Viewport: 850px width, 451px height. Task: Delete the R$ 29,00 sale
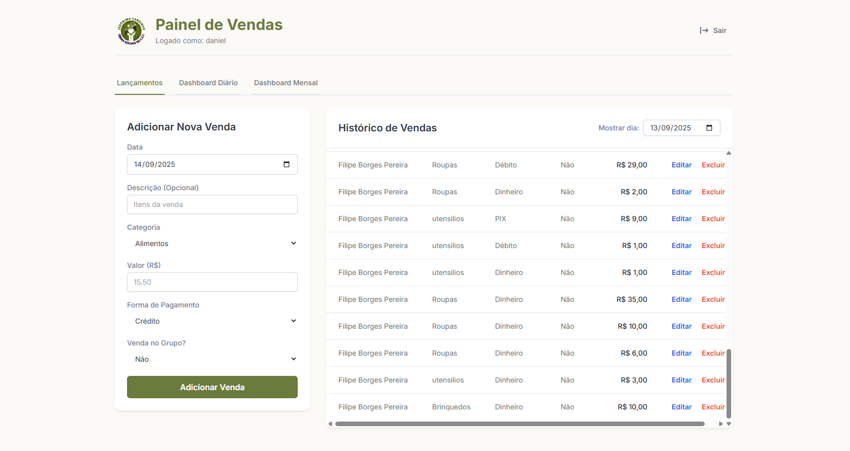point(713,165)
